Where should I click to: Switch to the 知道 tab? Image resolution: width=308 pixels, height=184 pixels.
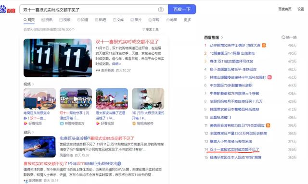click(82, 20)
